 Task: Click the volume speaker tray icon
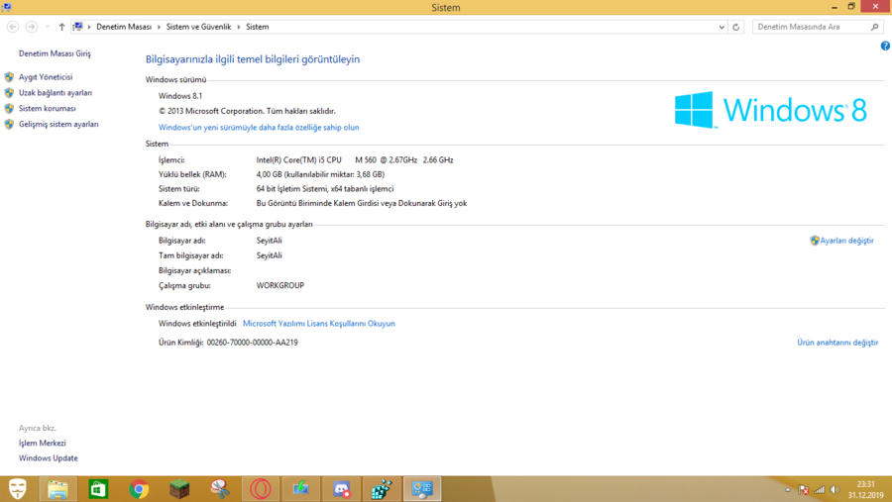(x=835, y=489)
